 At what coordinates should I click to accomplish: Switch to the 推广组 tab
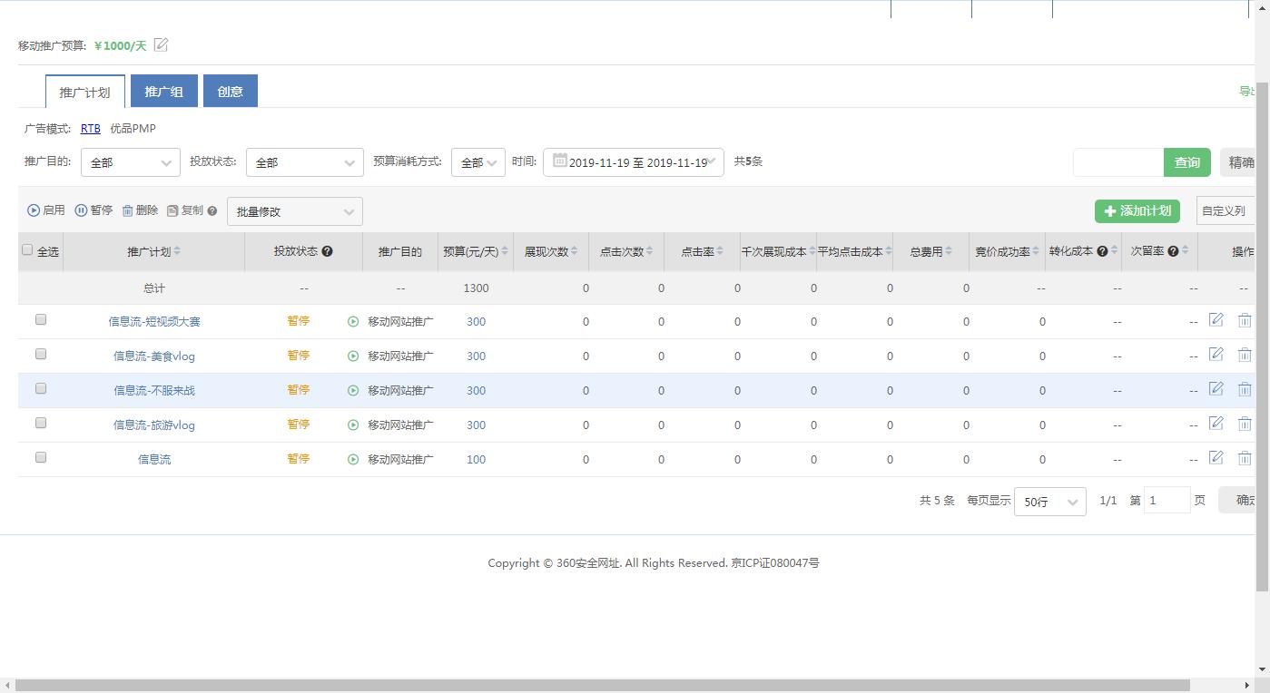point(163,92)
